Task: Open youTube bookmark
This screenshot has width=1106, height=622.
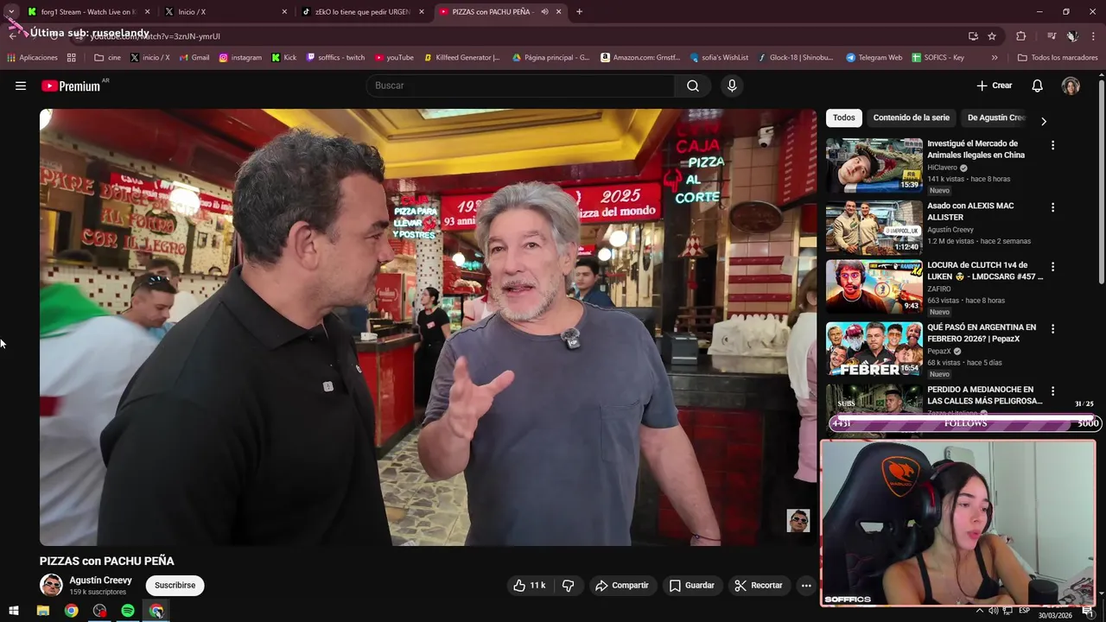Action: pos(394,58)
